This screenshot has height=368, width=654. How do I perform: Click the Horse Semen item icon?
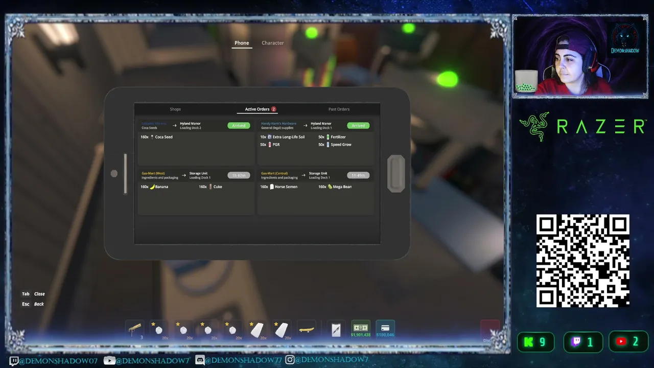[x=272, y=187]
